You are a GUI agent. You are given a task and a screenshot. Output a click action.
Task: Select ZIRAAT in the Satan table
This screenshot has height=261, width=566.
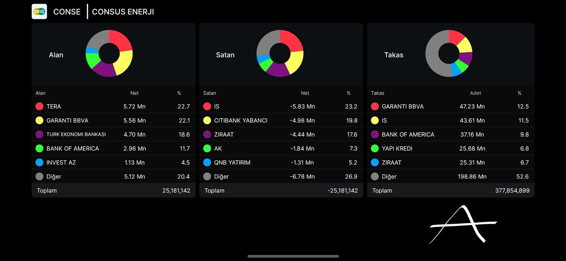click(x=224, y=134)
